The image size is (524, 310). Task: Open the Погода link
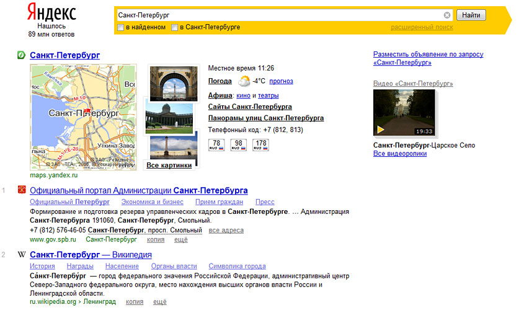tap(220, 81)
